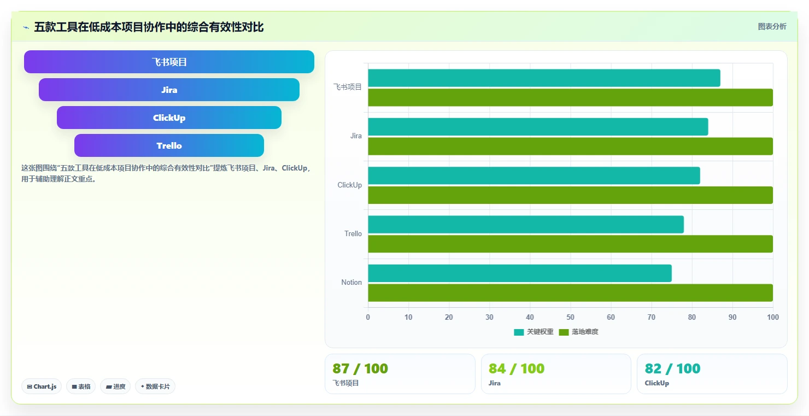Select the ClickUp funnel bar
This screenshot has height=416, width=809.
tap(169, 118)
